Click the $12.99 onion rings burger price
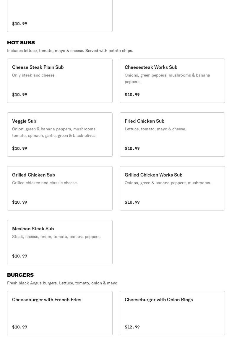The height and width of the screenshot is (340, 232). 132,327
